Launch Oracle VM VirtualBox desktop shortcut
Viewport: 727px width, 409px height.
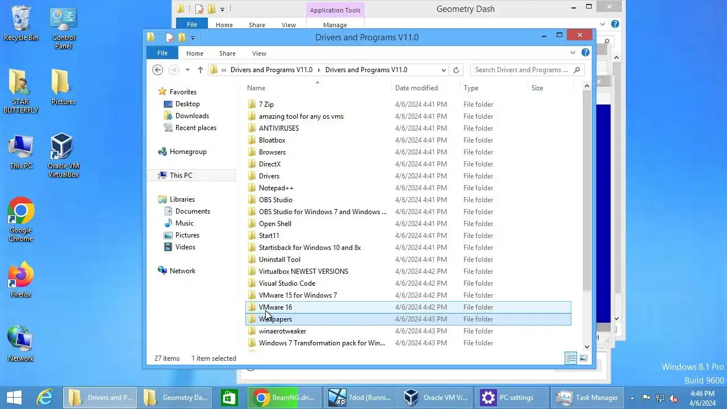point(63,156)
